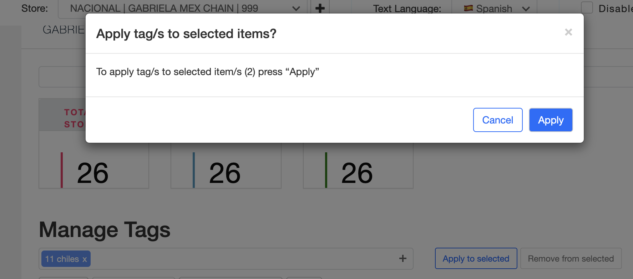Click the input box right of dialog

608,77
